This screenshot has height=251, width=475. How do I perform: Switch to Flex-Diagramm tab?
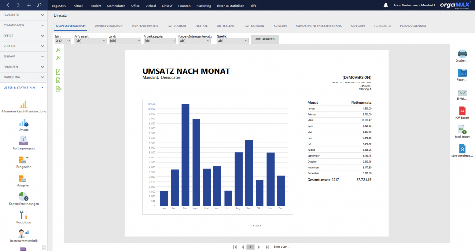(x=412, y=26)
